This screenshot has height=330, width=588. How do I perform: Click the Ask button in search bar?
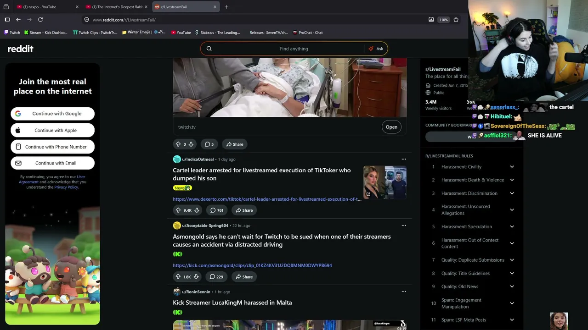376,49
